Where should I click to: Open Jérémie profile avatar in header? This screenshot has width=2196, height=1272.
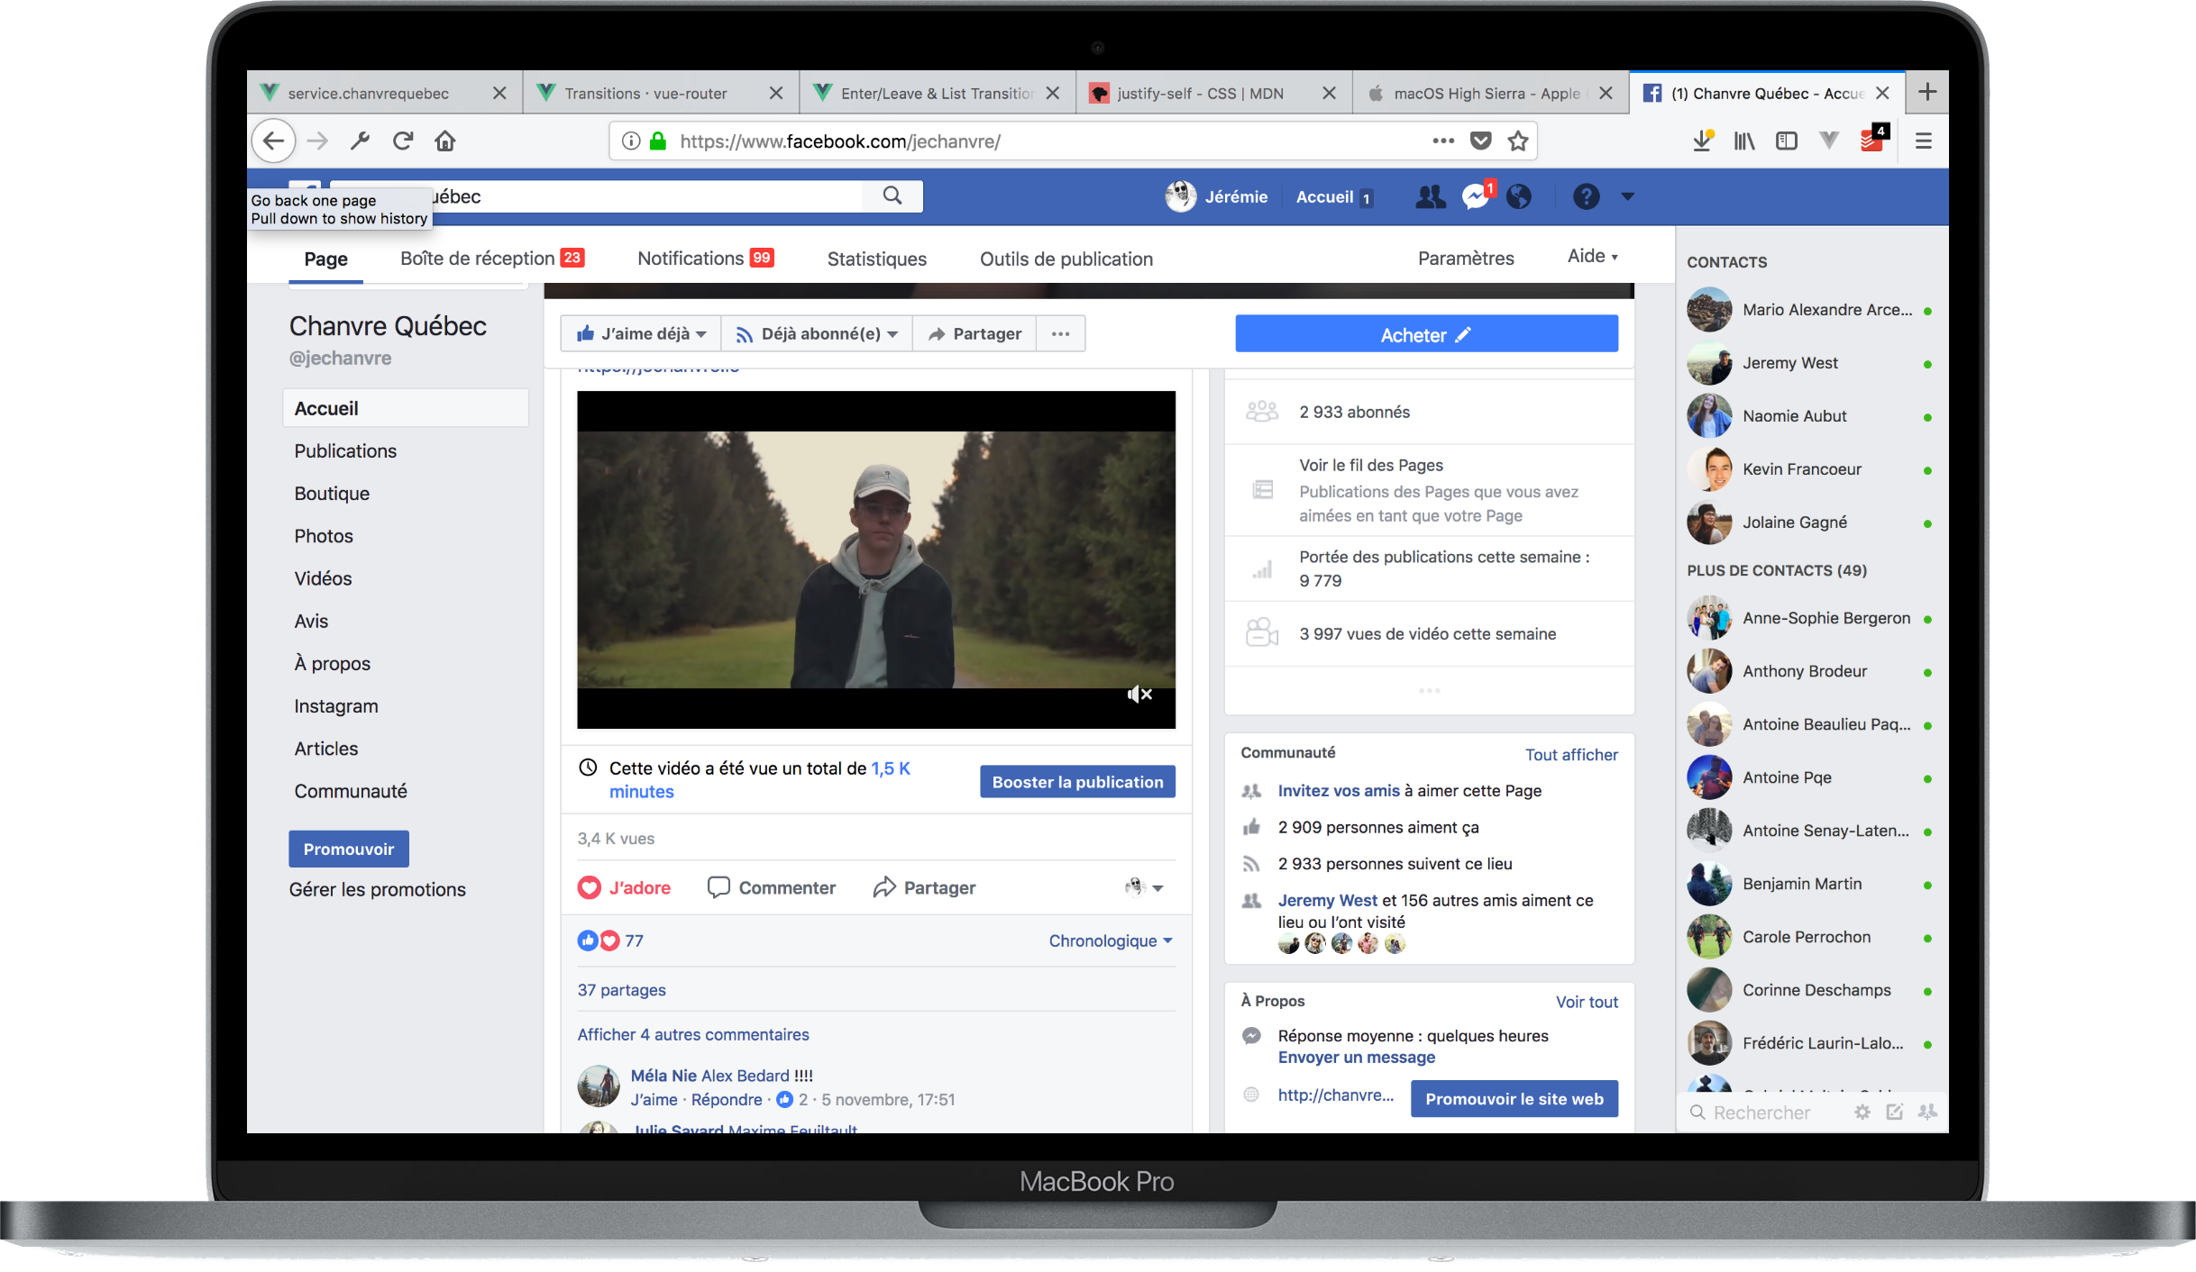click(x=1180, y=196)
